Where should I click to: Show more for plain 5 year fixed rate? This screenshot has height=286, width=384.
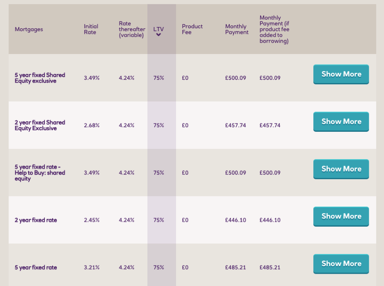pos(341,264)
